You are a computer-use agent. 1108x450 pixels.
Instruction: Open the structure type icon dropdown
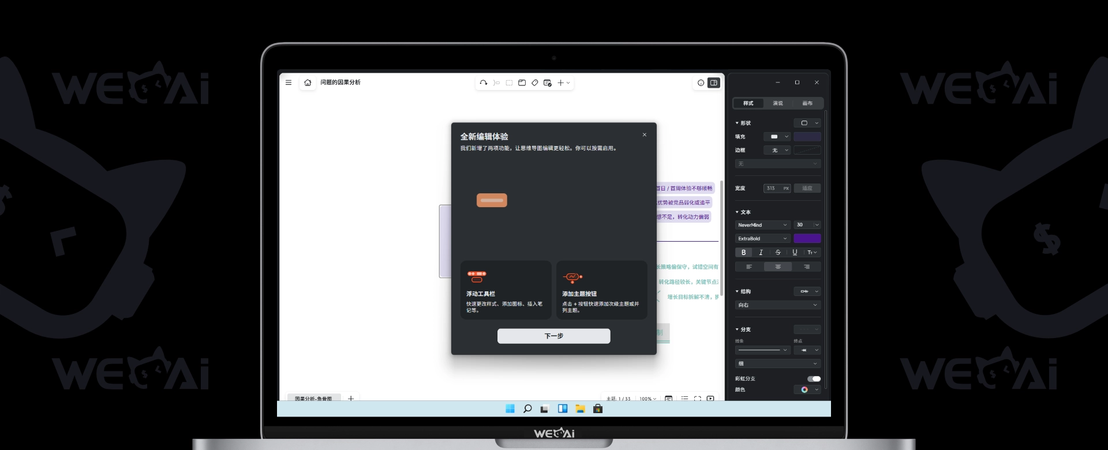[x=807, y=291]
